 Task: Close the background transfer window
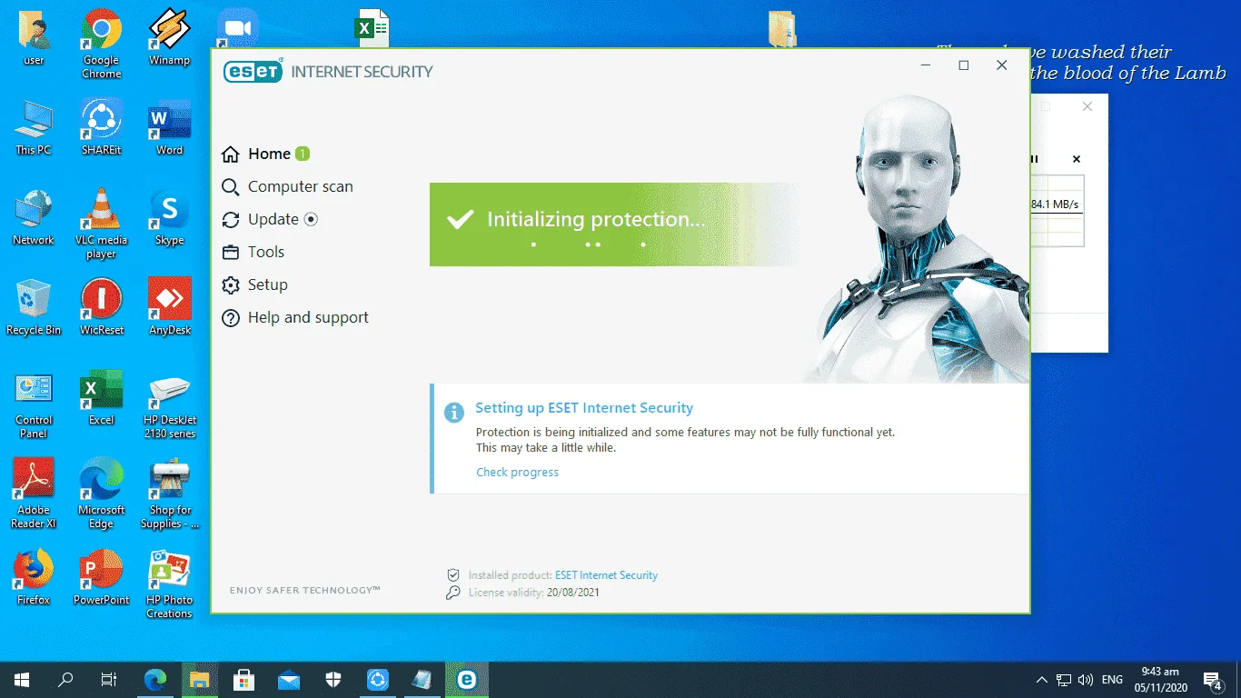(1087, 106)
